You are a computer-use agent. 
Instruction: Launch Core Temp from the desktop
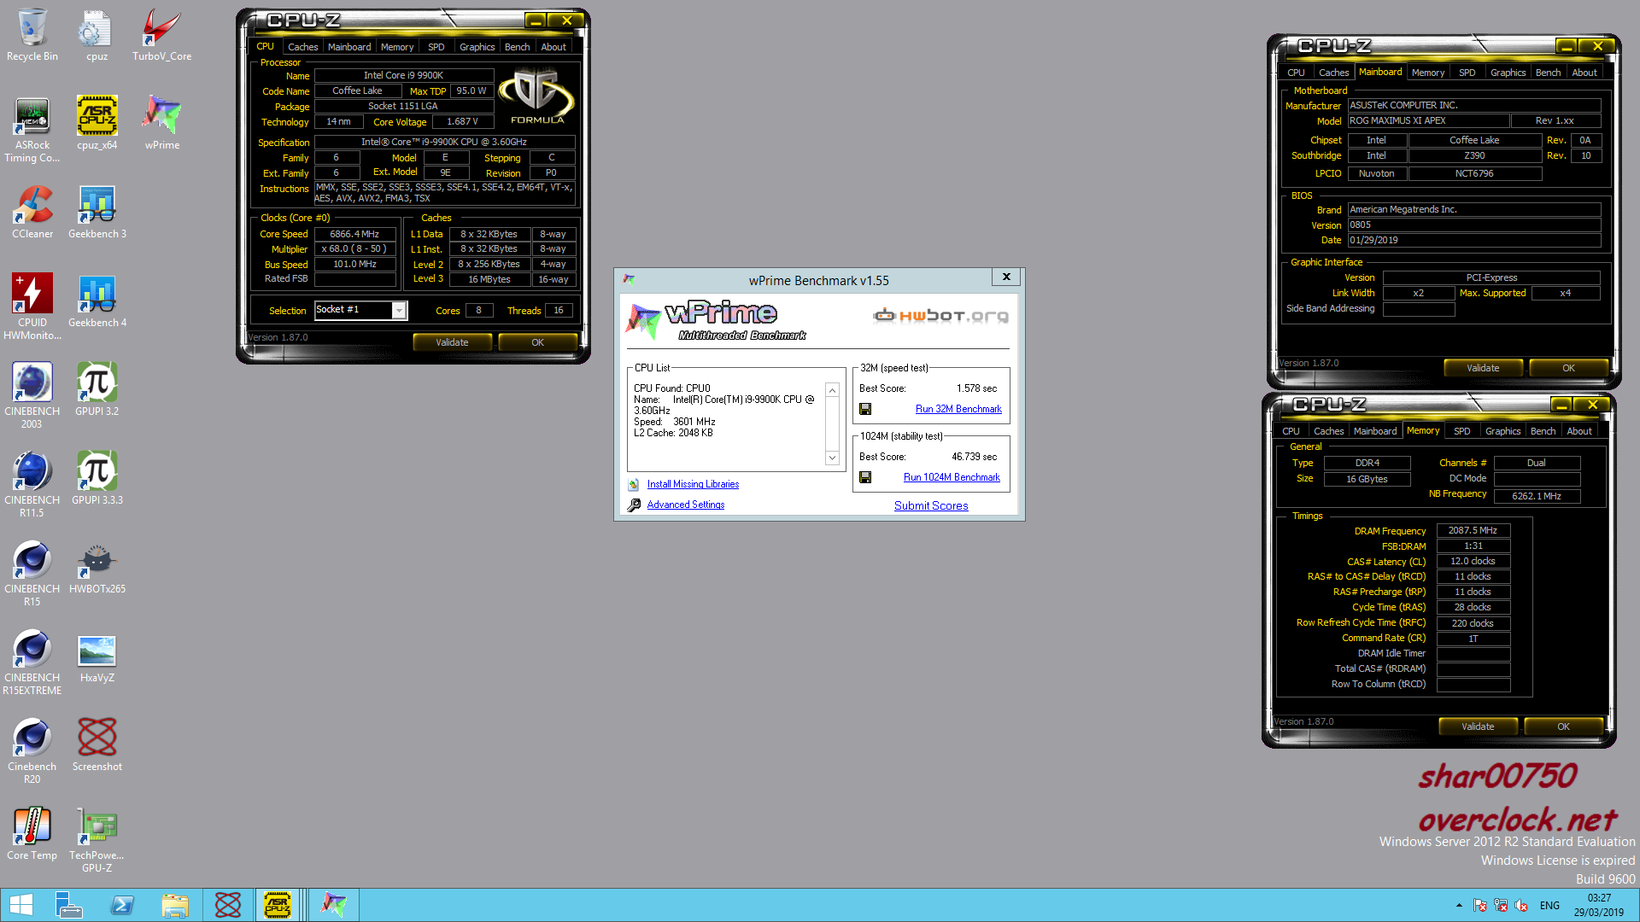[32, 834]
